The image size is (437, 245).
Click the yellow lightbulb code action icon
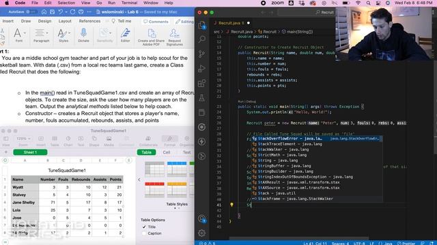point(231,205)
